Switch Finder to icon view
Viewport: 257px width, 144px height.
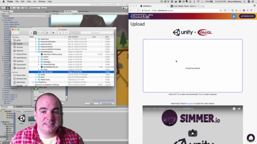31,33
